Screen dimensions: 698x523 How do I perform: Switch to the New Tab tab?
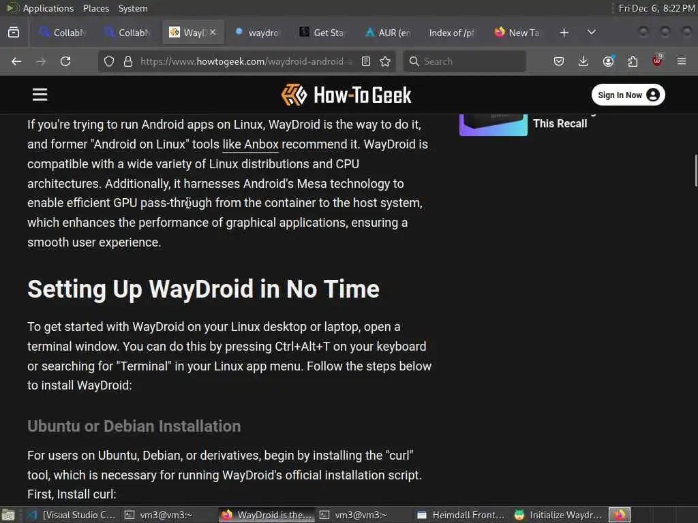[517, 33]
